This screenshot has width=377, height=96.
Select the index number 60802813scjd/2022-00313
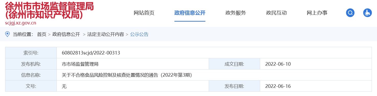(x=91, y=53)
